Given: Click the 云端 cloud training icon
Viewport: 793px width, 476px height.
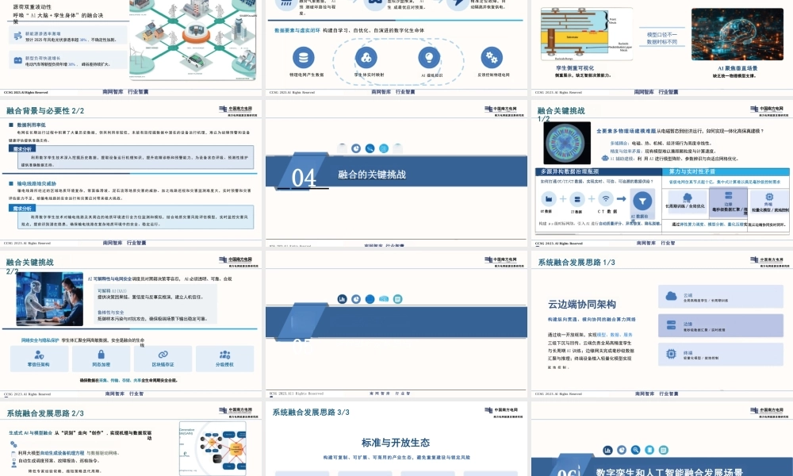Looking at the screenshot, I should 671,296.
